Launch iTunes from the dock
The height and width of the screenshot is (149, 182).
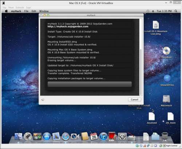[103, 137]
